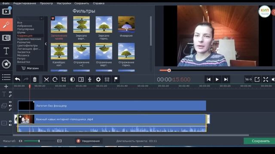Open color adjustments half-circle icon

click(x=72, y=80)
